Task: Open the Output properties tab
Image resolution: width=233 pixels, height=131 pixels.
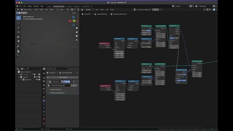Action: click(44, 82)
